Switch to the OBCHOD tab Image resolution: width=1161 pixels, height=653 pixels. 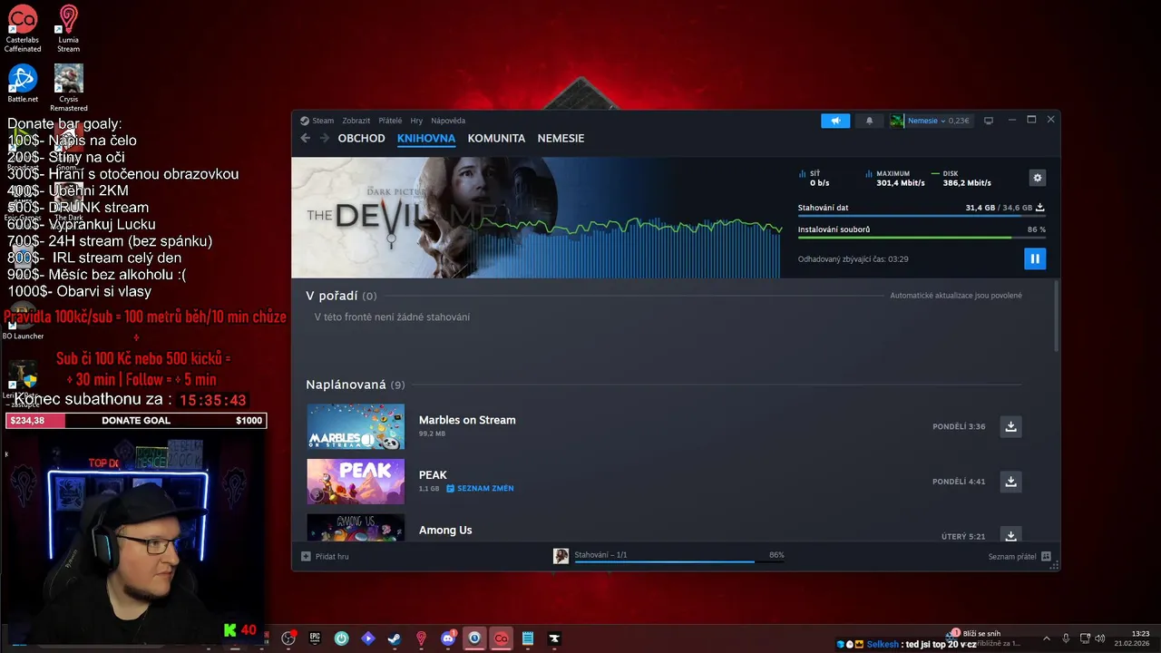tap(361, 138)
